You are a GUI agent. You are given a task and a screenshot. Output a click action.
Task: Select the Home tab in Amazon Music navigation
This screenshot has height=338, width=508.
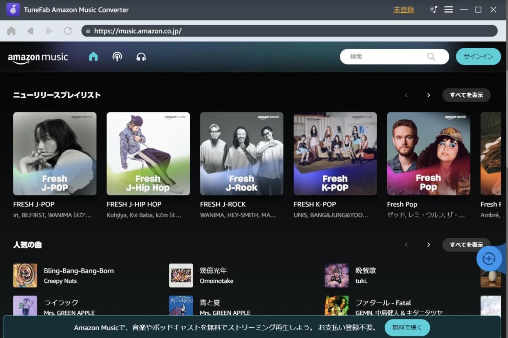click(x=93, y=56)
